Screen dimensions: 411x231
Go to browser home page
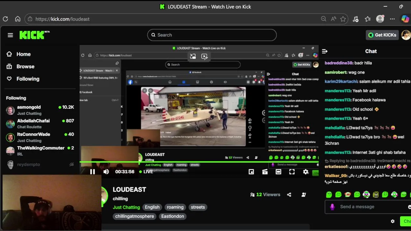pos(18,19)
